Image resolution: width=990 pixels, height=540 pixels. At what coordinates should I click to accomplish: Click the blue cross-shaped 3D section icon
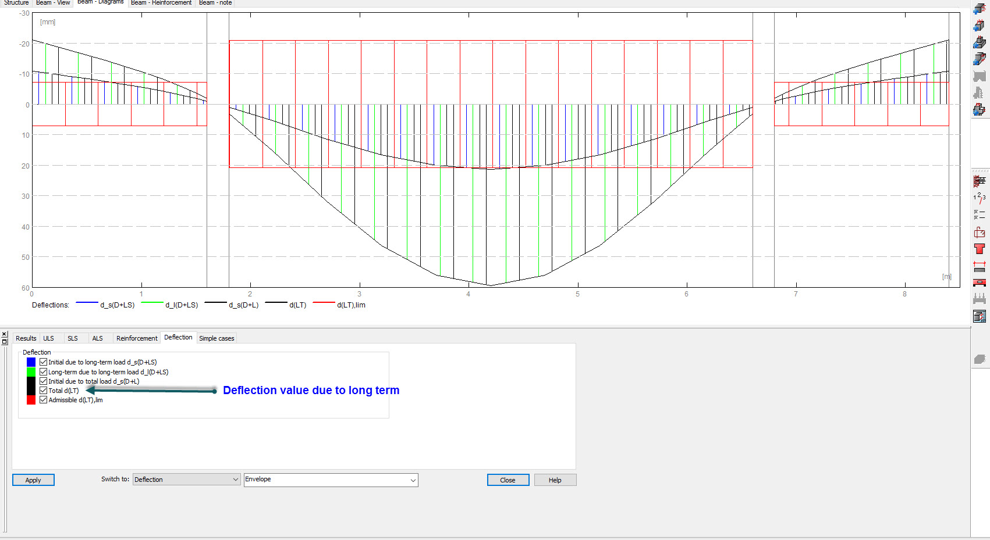coord(980,109)
